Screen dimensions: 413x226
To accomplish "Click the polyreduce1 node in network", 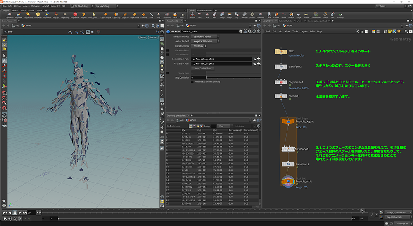I will [x=281, y=82].
